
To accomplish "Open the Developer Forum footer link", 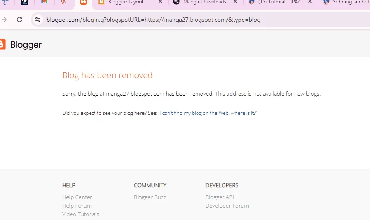I will click(x=227, y=206).
